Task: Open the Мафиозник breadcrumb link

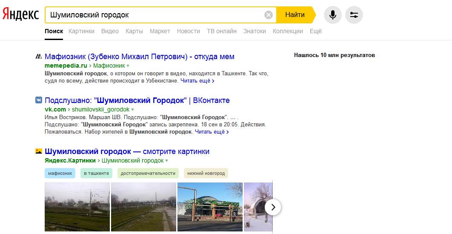Action: 109,66
